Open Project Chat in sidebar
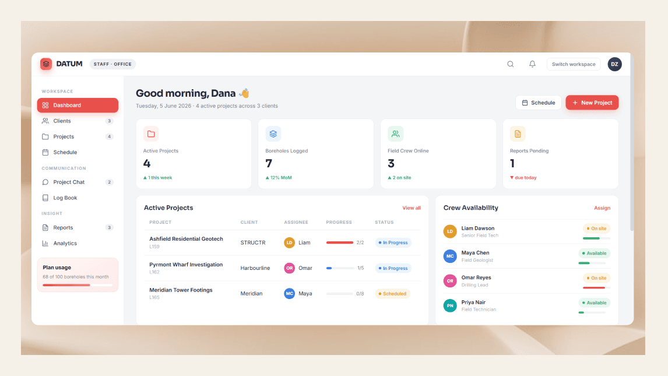 coord(78,182)
